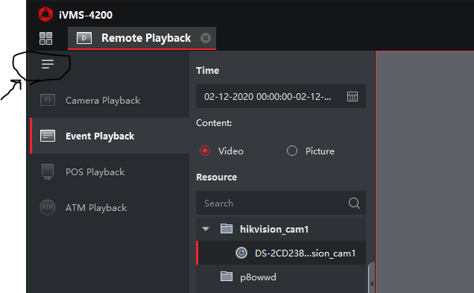Select the hikvision_cam1 folder
The width and height of the screenshot is (474, 293).
click(x=281, y=229)
